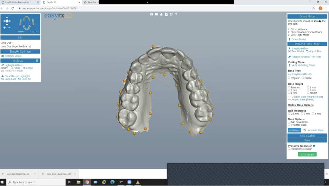This screenshot has height=186, width=329.
Task: Expand the Add a Label section
Action: tap(307, 136)
